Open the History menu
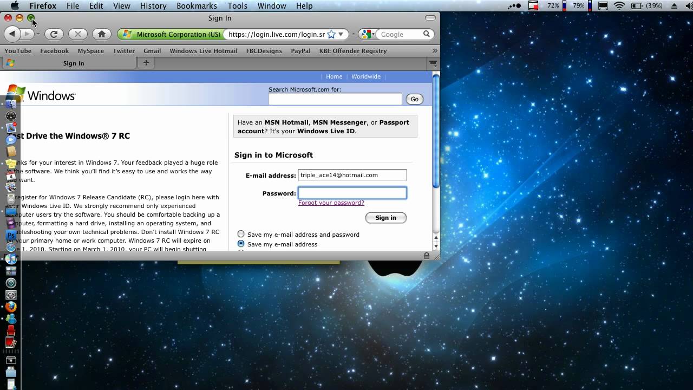 pyautogui.click(x=153, y=6)
